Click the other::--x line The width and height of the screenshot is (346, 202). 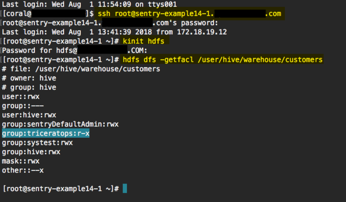23,170
